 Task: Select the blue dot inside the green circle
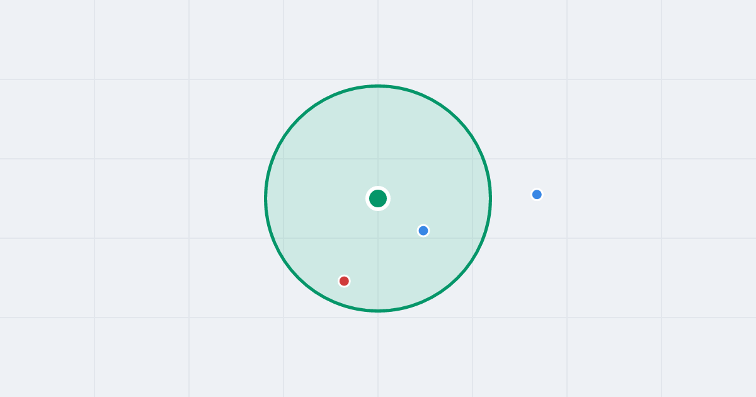(x=423, y=231)
